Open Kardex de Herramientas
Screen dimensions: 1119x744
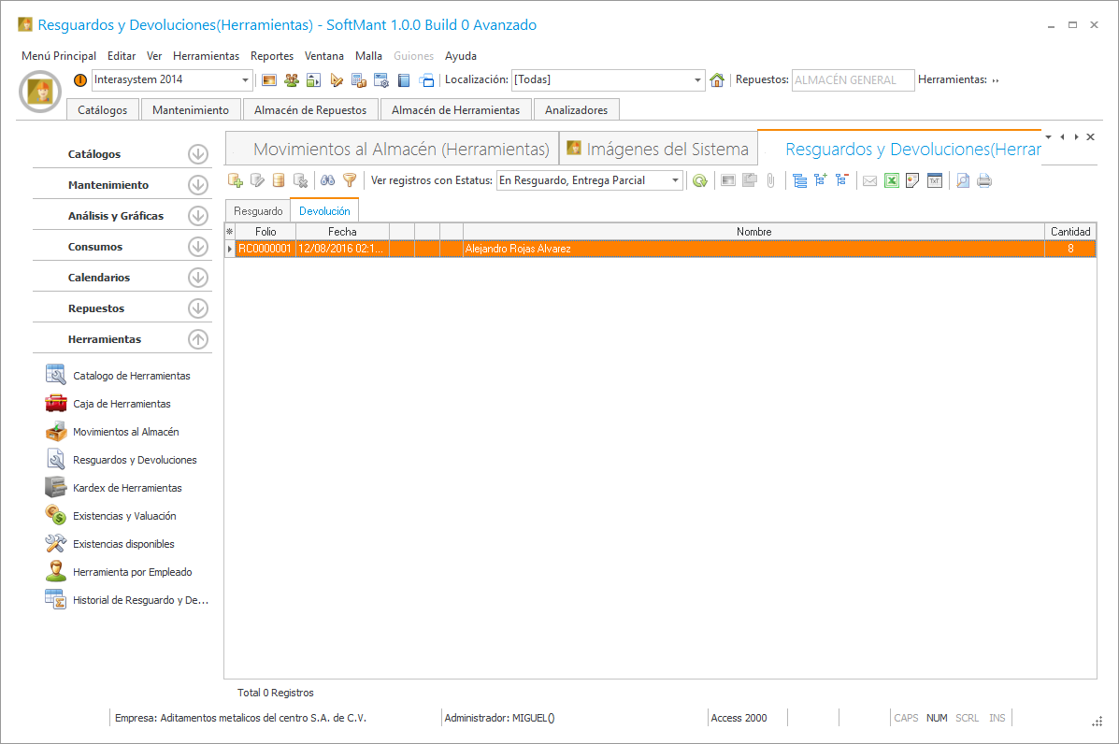[x=127, y=488]
